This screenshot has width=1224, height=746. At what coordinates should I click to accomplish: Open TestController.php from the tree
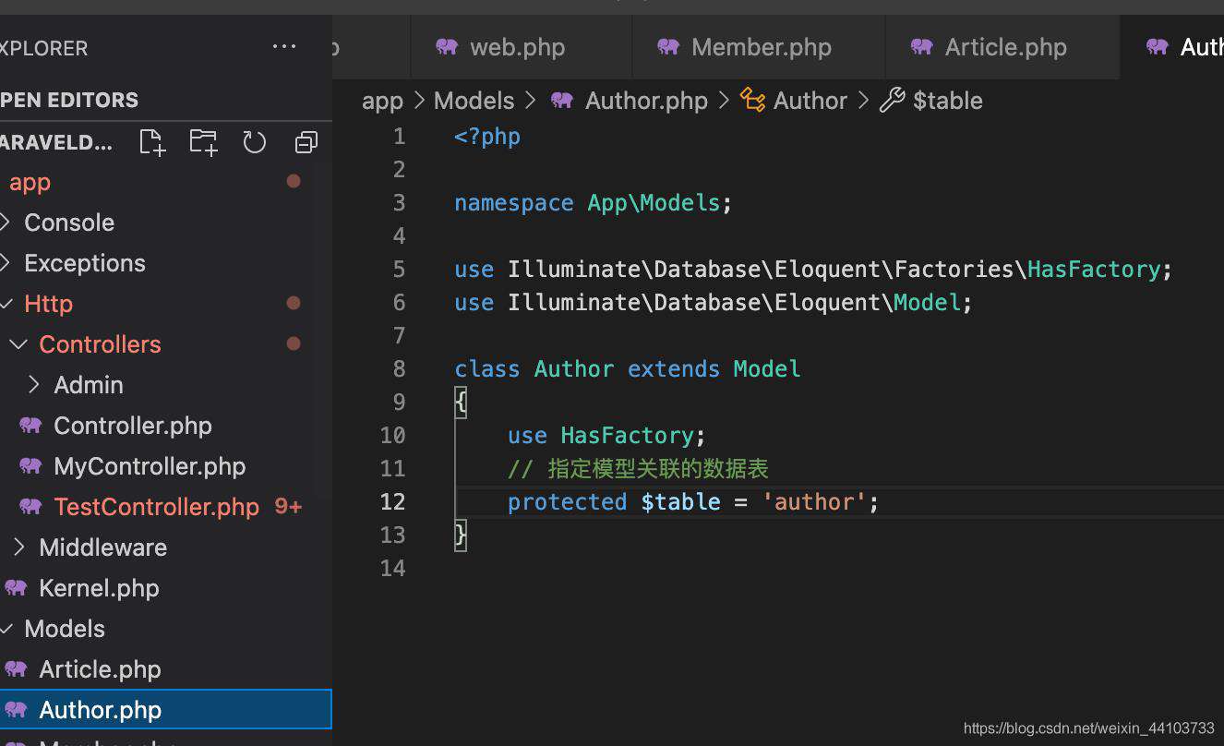point(156,507)
